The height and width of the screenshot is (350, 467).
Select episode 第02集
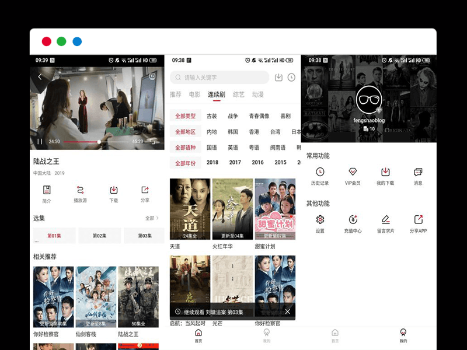click(99, 235)
